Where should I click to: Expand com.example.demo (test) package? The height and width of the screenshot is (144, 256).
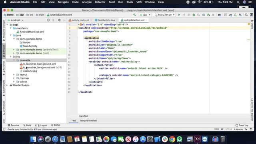coord(14,53)
